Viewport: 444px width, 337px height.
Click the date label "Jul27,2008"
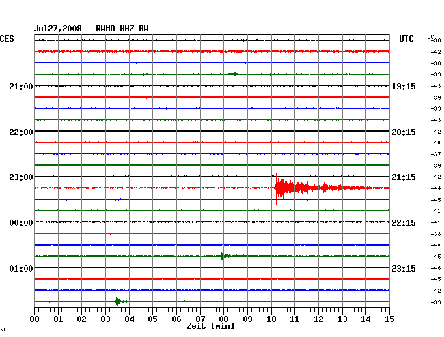58,29
